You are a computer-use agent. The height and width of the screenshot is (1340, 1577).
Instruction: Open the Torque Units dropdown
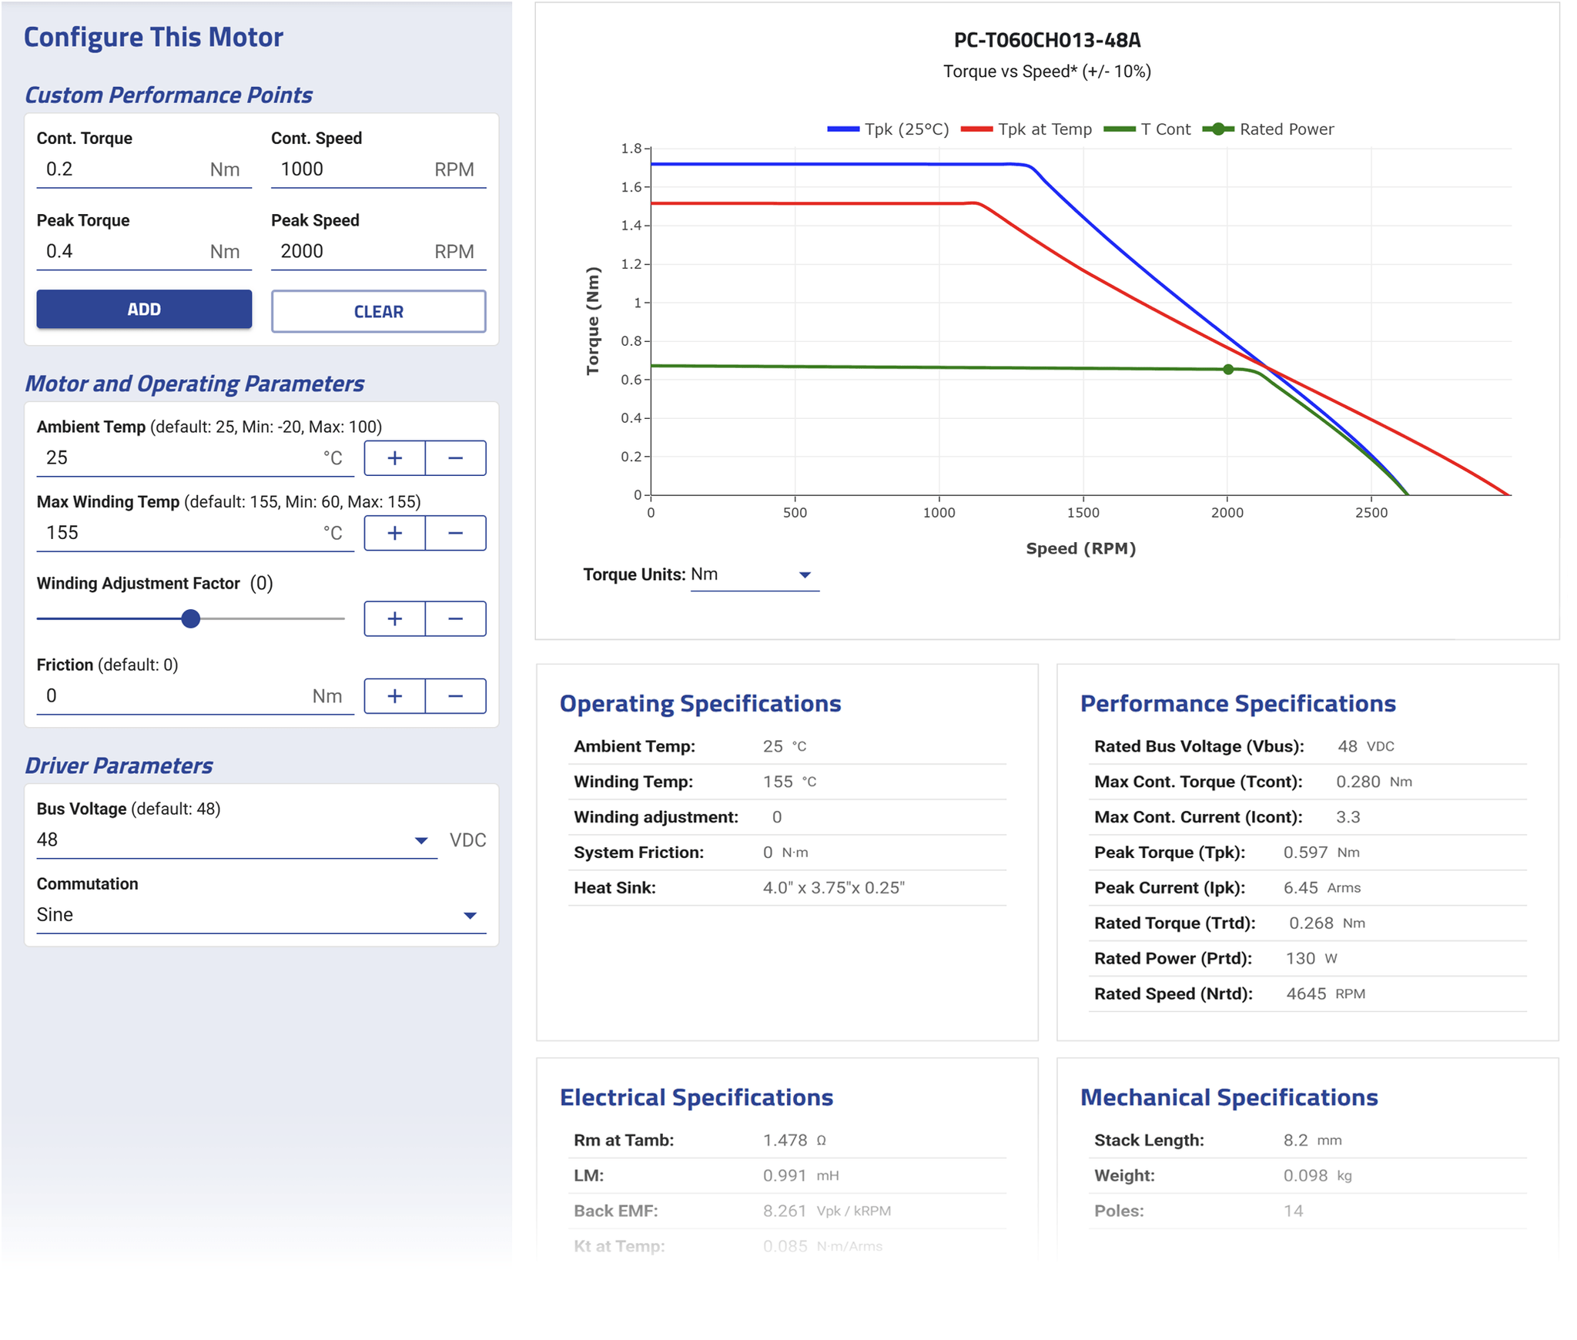coord(754,575)
